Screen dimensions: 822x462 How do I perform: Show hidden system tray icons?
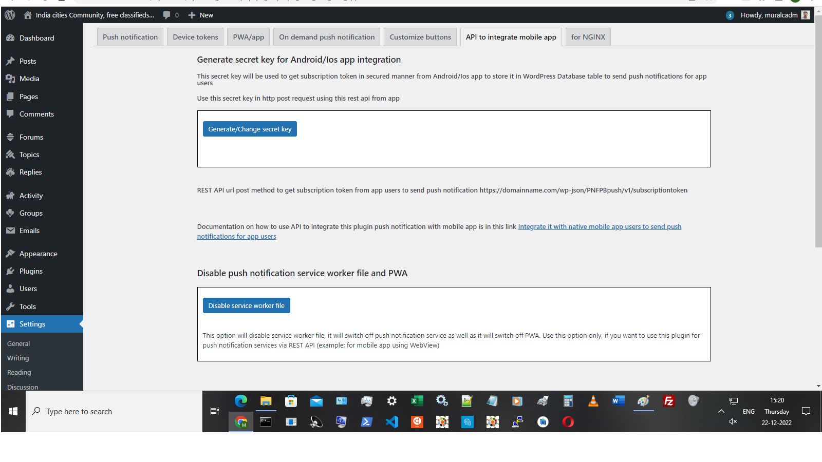click(721, 411)
